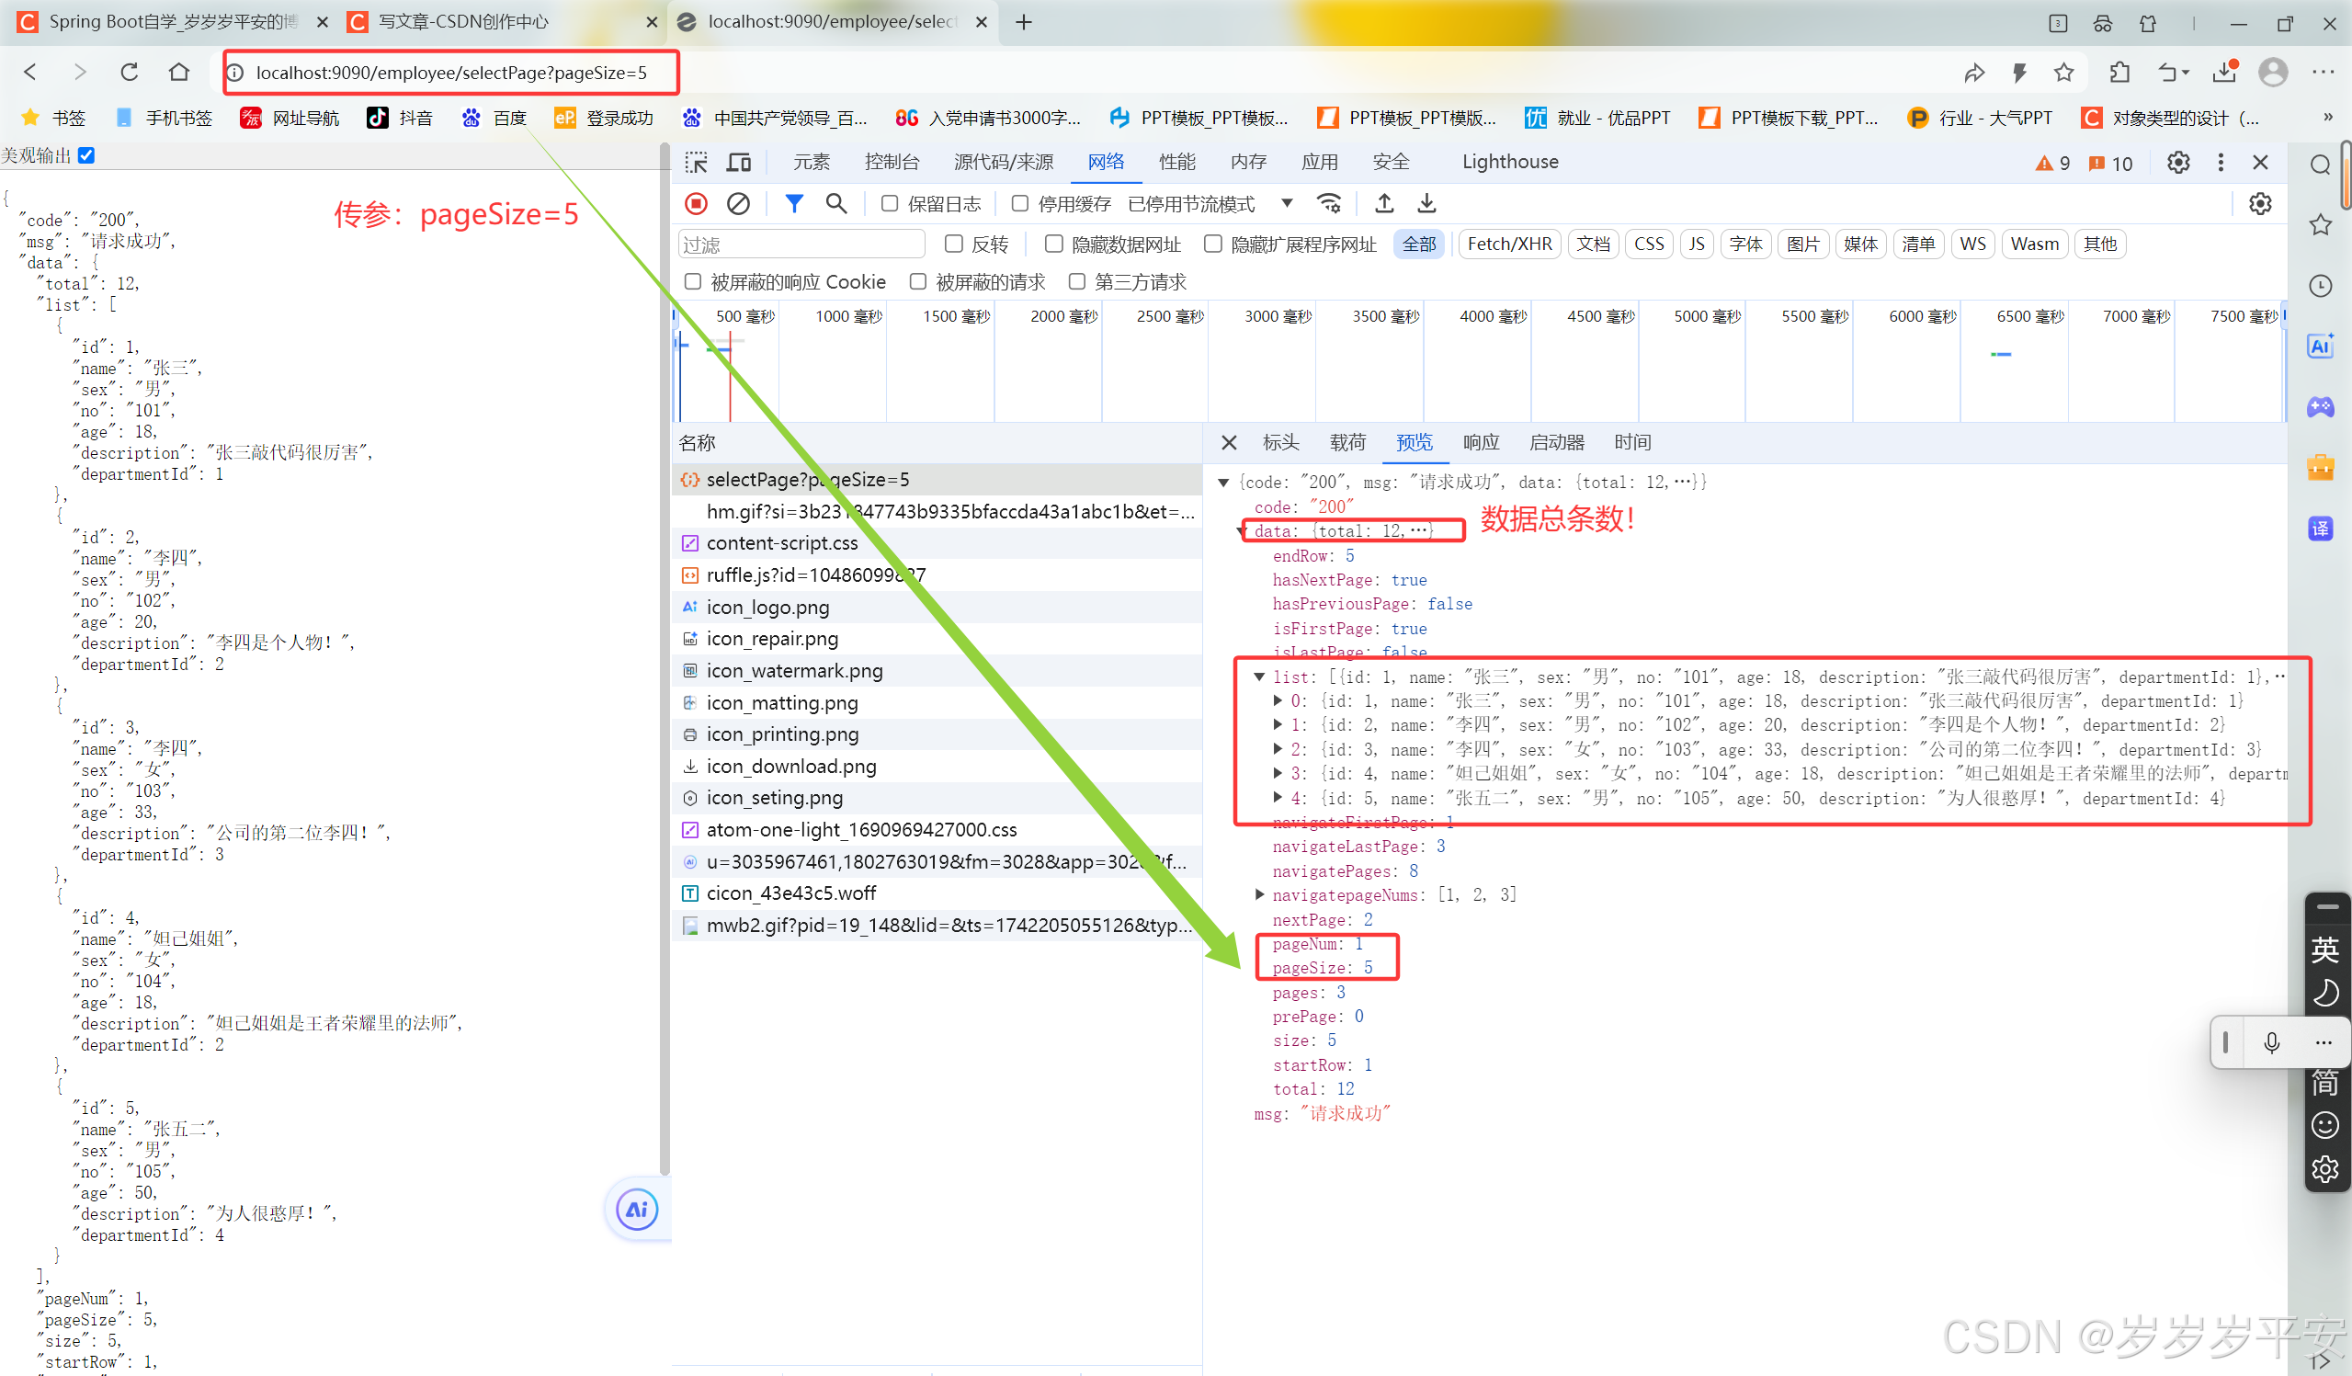
Task: Open network request search magnifier
Action: (835, 203)
